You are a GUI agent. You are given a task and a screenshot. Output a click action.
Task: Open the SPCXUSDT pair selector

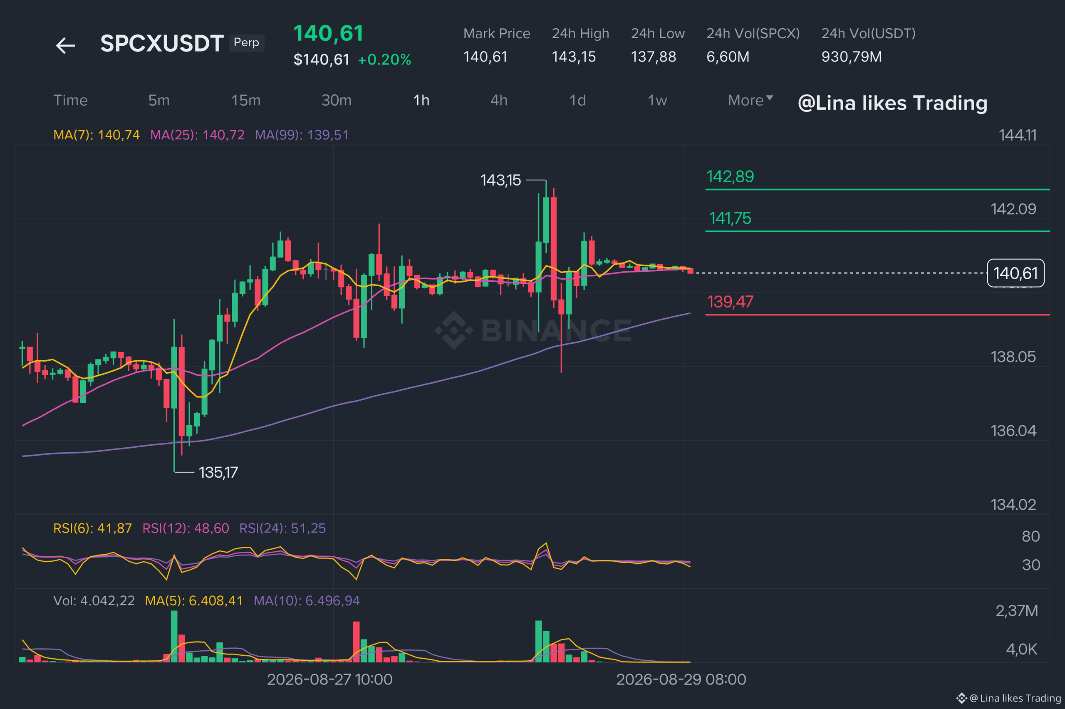tap(162, 43)
